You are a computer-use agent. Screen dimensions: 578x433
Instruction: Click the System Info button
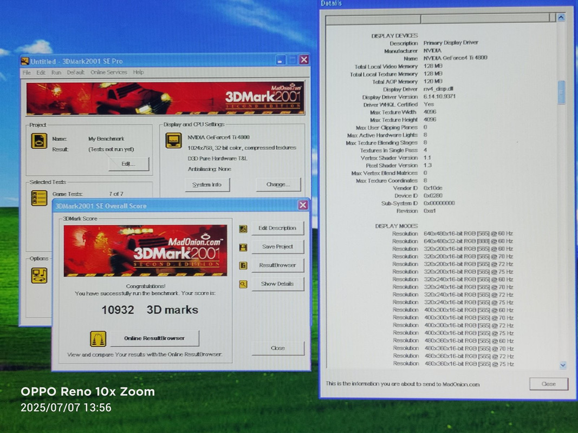click(x=207, y=185)
